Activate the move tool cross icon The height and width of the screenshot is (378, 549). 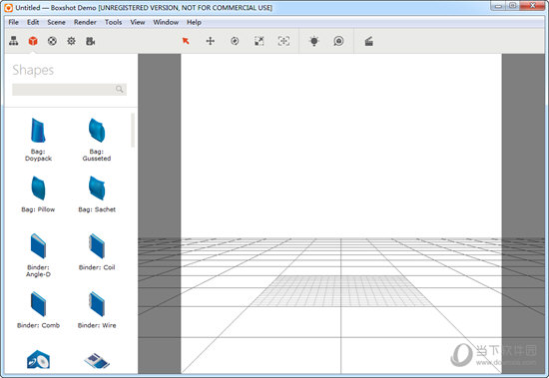pos(210,41)
